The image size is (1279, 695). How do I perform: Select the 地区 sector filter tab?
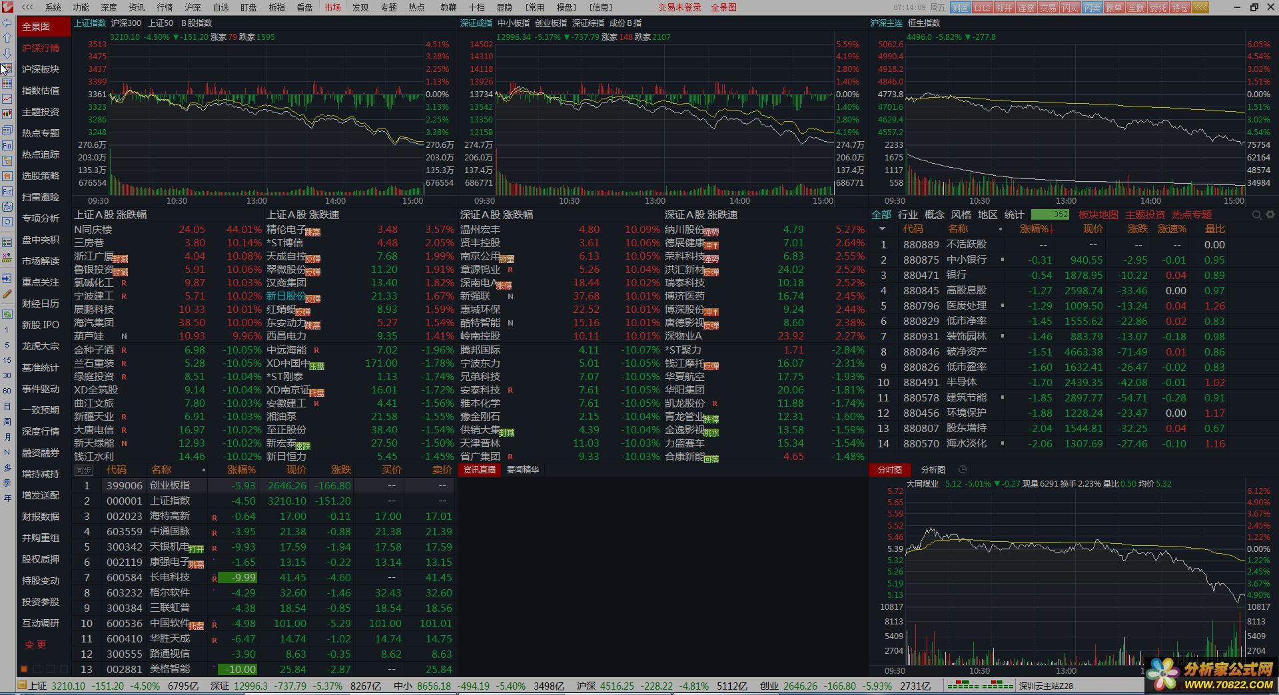[987, 215]
